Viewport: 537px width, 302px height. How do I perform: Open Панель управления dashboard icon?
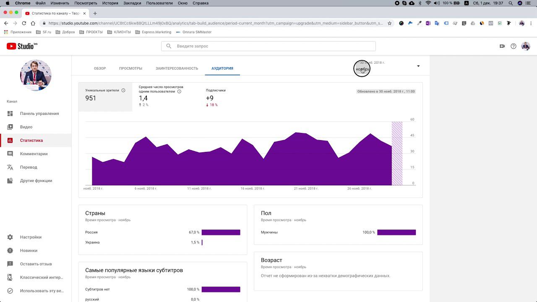point(10,114)
